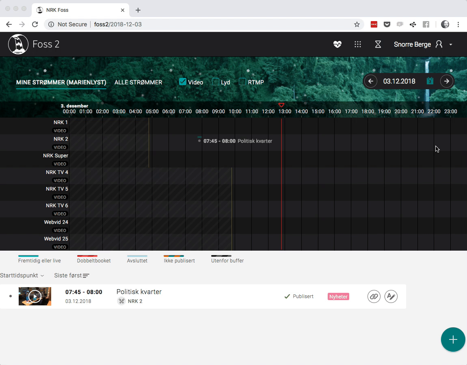Switch to Alle strømmer tab

[138, 82]
